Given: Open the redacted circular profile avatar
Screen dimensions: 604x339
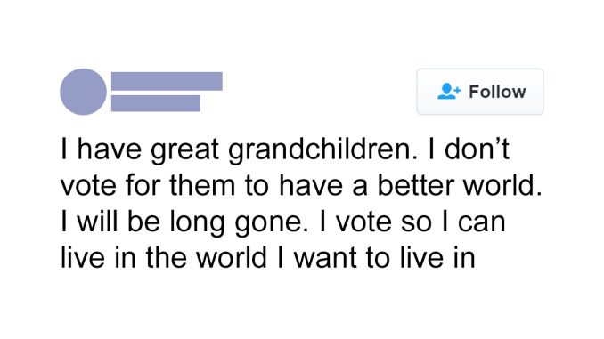Looking at the screenshot, I should click(83, 92).
